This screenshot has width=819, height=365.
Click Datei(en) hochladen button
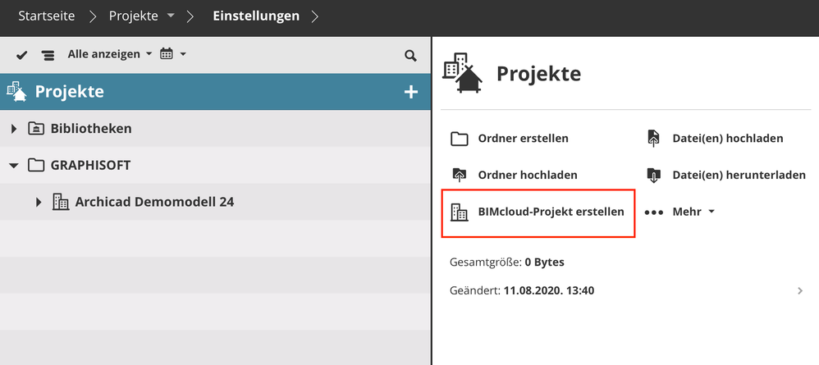pyautogui.click(x=715, y=139)
